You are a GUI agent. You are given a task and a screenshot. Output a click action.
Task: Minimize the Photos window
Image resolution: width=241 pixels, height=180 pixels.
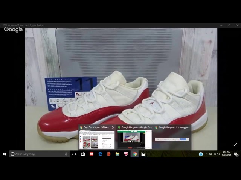[x=221, y=25]
